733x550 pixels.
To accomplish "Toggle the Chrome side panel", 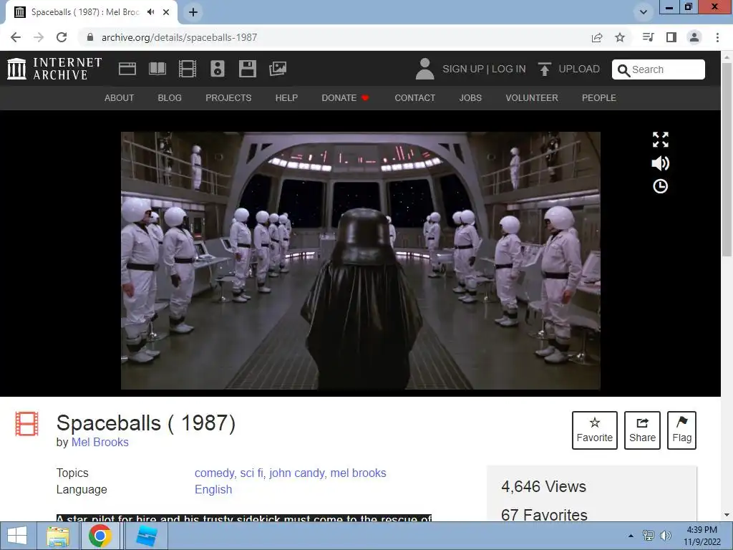I will [x=671, y=37].
